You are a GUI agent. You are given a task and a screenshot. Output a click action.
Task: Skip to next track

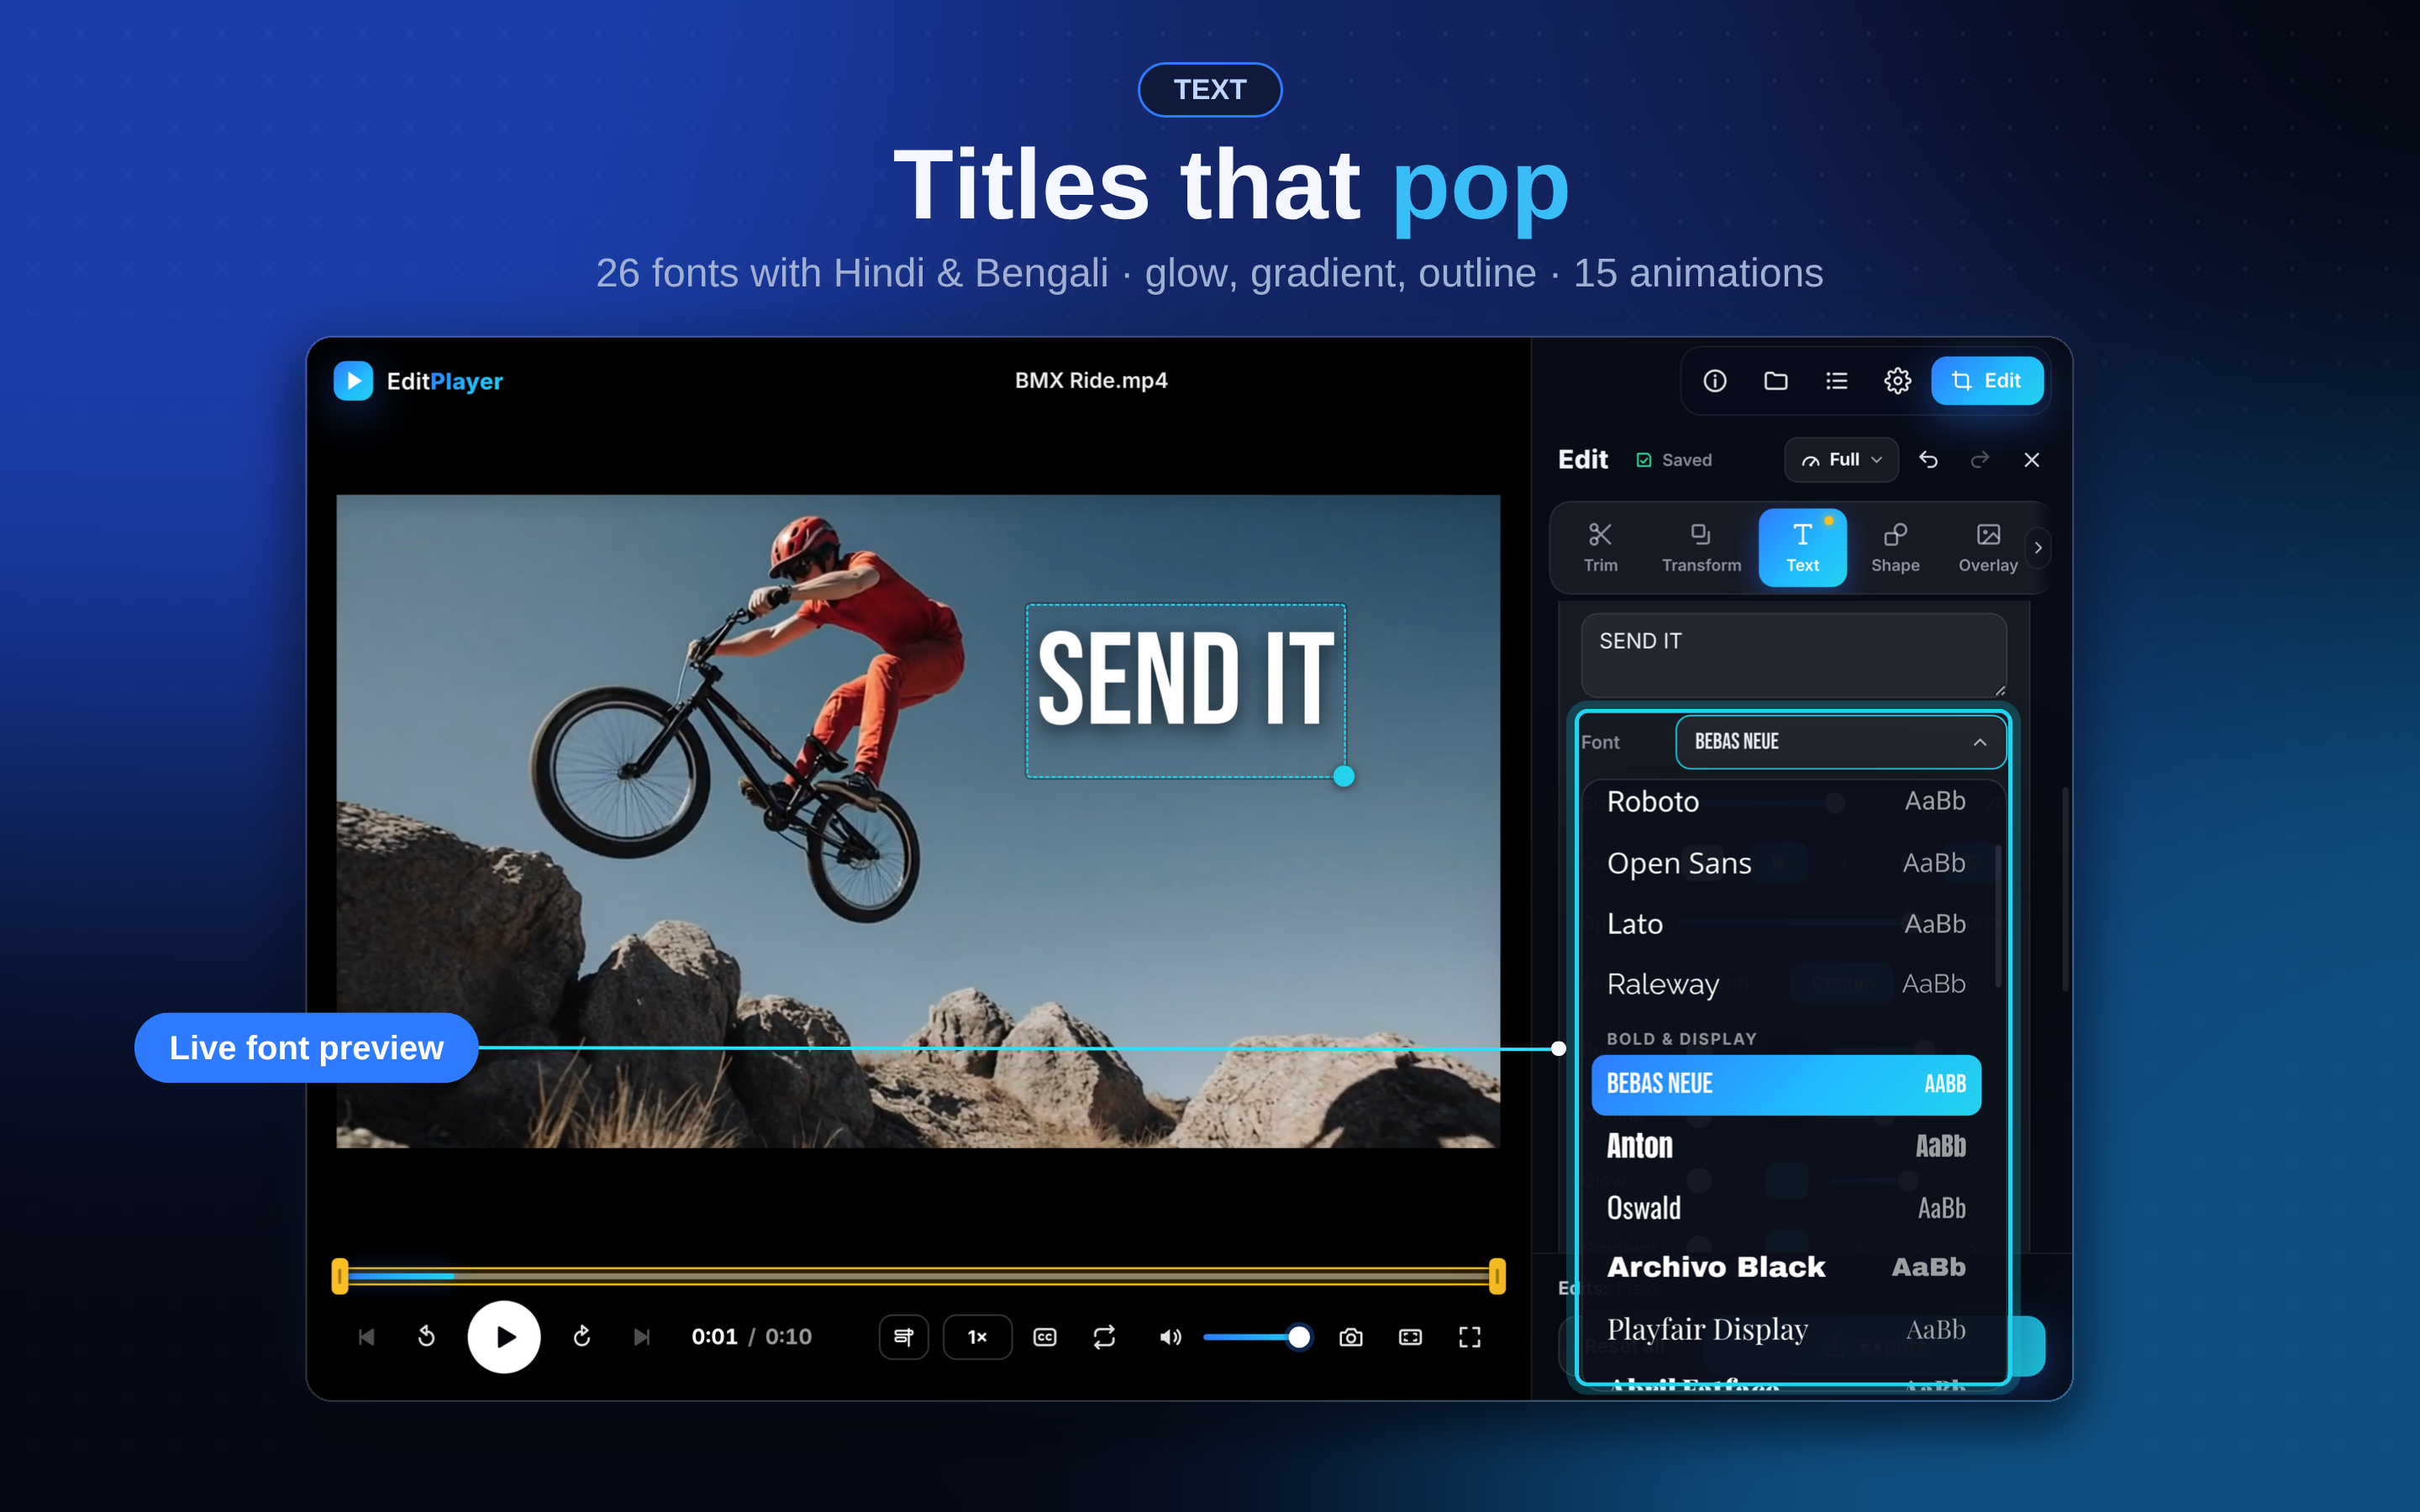[x=642, y=1337]
